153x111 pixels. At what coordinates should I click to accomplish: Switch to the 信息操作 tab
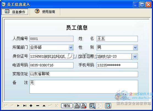(15, 12)
